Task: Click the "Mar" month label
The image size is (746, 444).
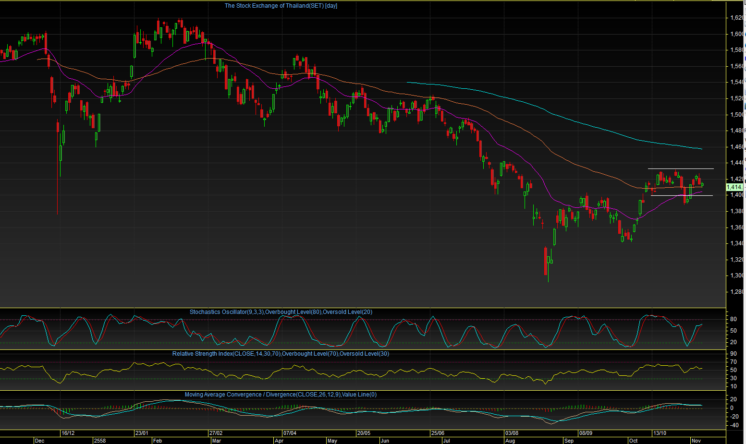Action: coord(217,441)
